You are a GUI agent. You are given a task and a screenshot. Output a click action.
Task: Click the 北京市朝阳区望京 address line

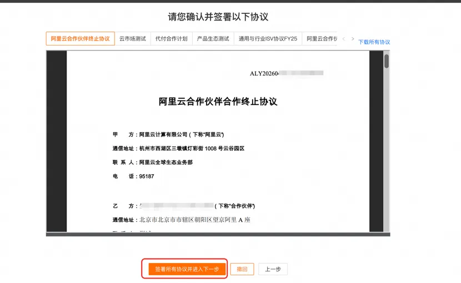[x=182, y=220]
